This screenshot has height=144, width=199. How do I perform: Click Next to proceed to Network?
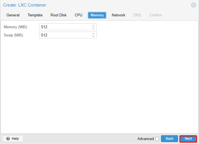tap(188, 139)
